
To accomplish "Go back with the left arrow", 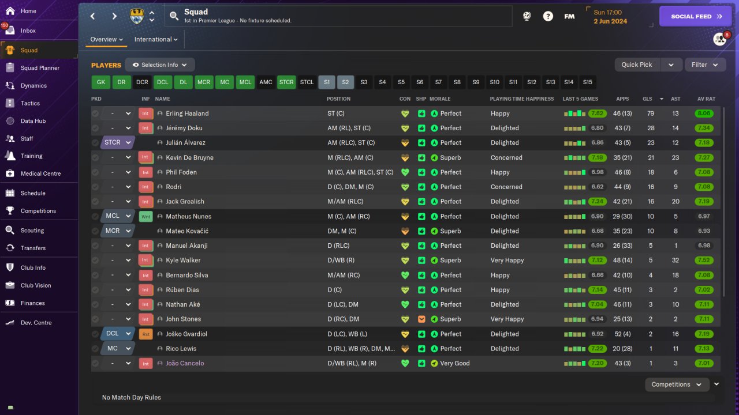I will [x=93, y=16].
